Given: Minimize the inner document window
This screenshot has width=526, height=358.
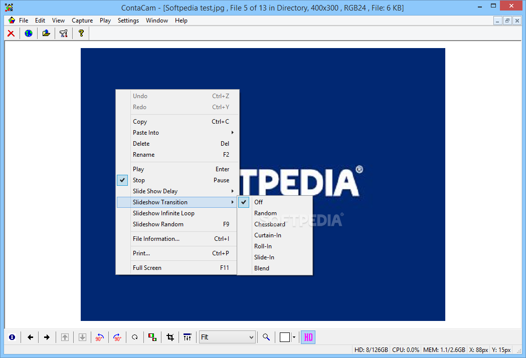Looking at the screenshot, I should point(498,21).
